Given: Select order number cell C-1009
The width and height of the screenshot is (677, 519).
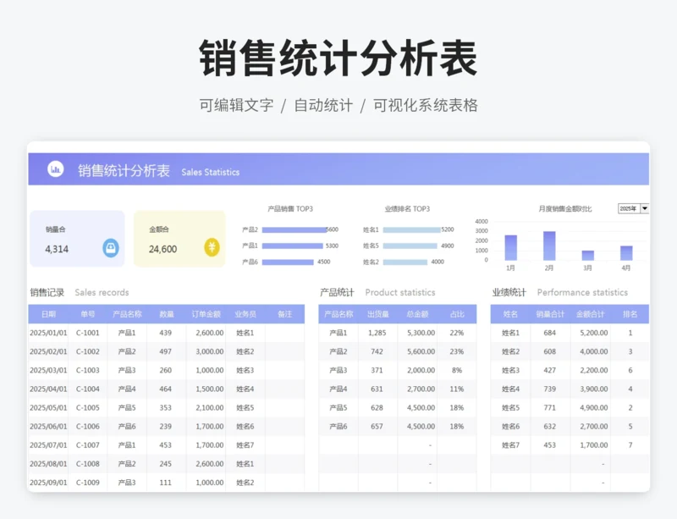Looking at the screenshot, I should [x=88, y=483].
